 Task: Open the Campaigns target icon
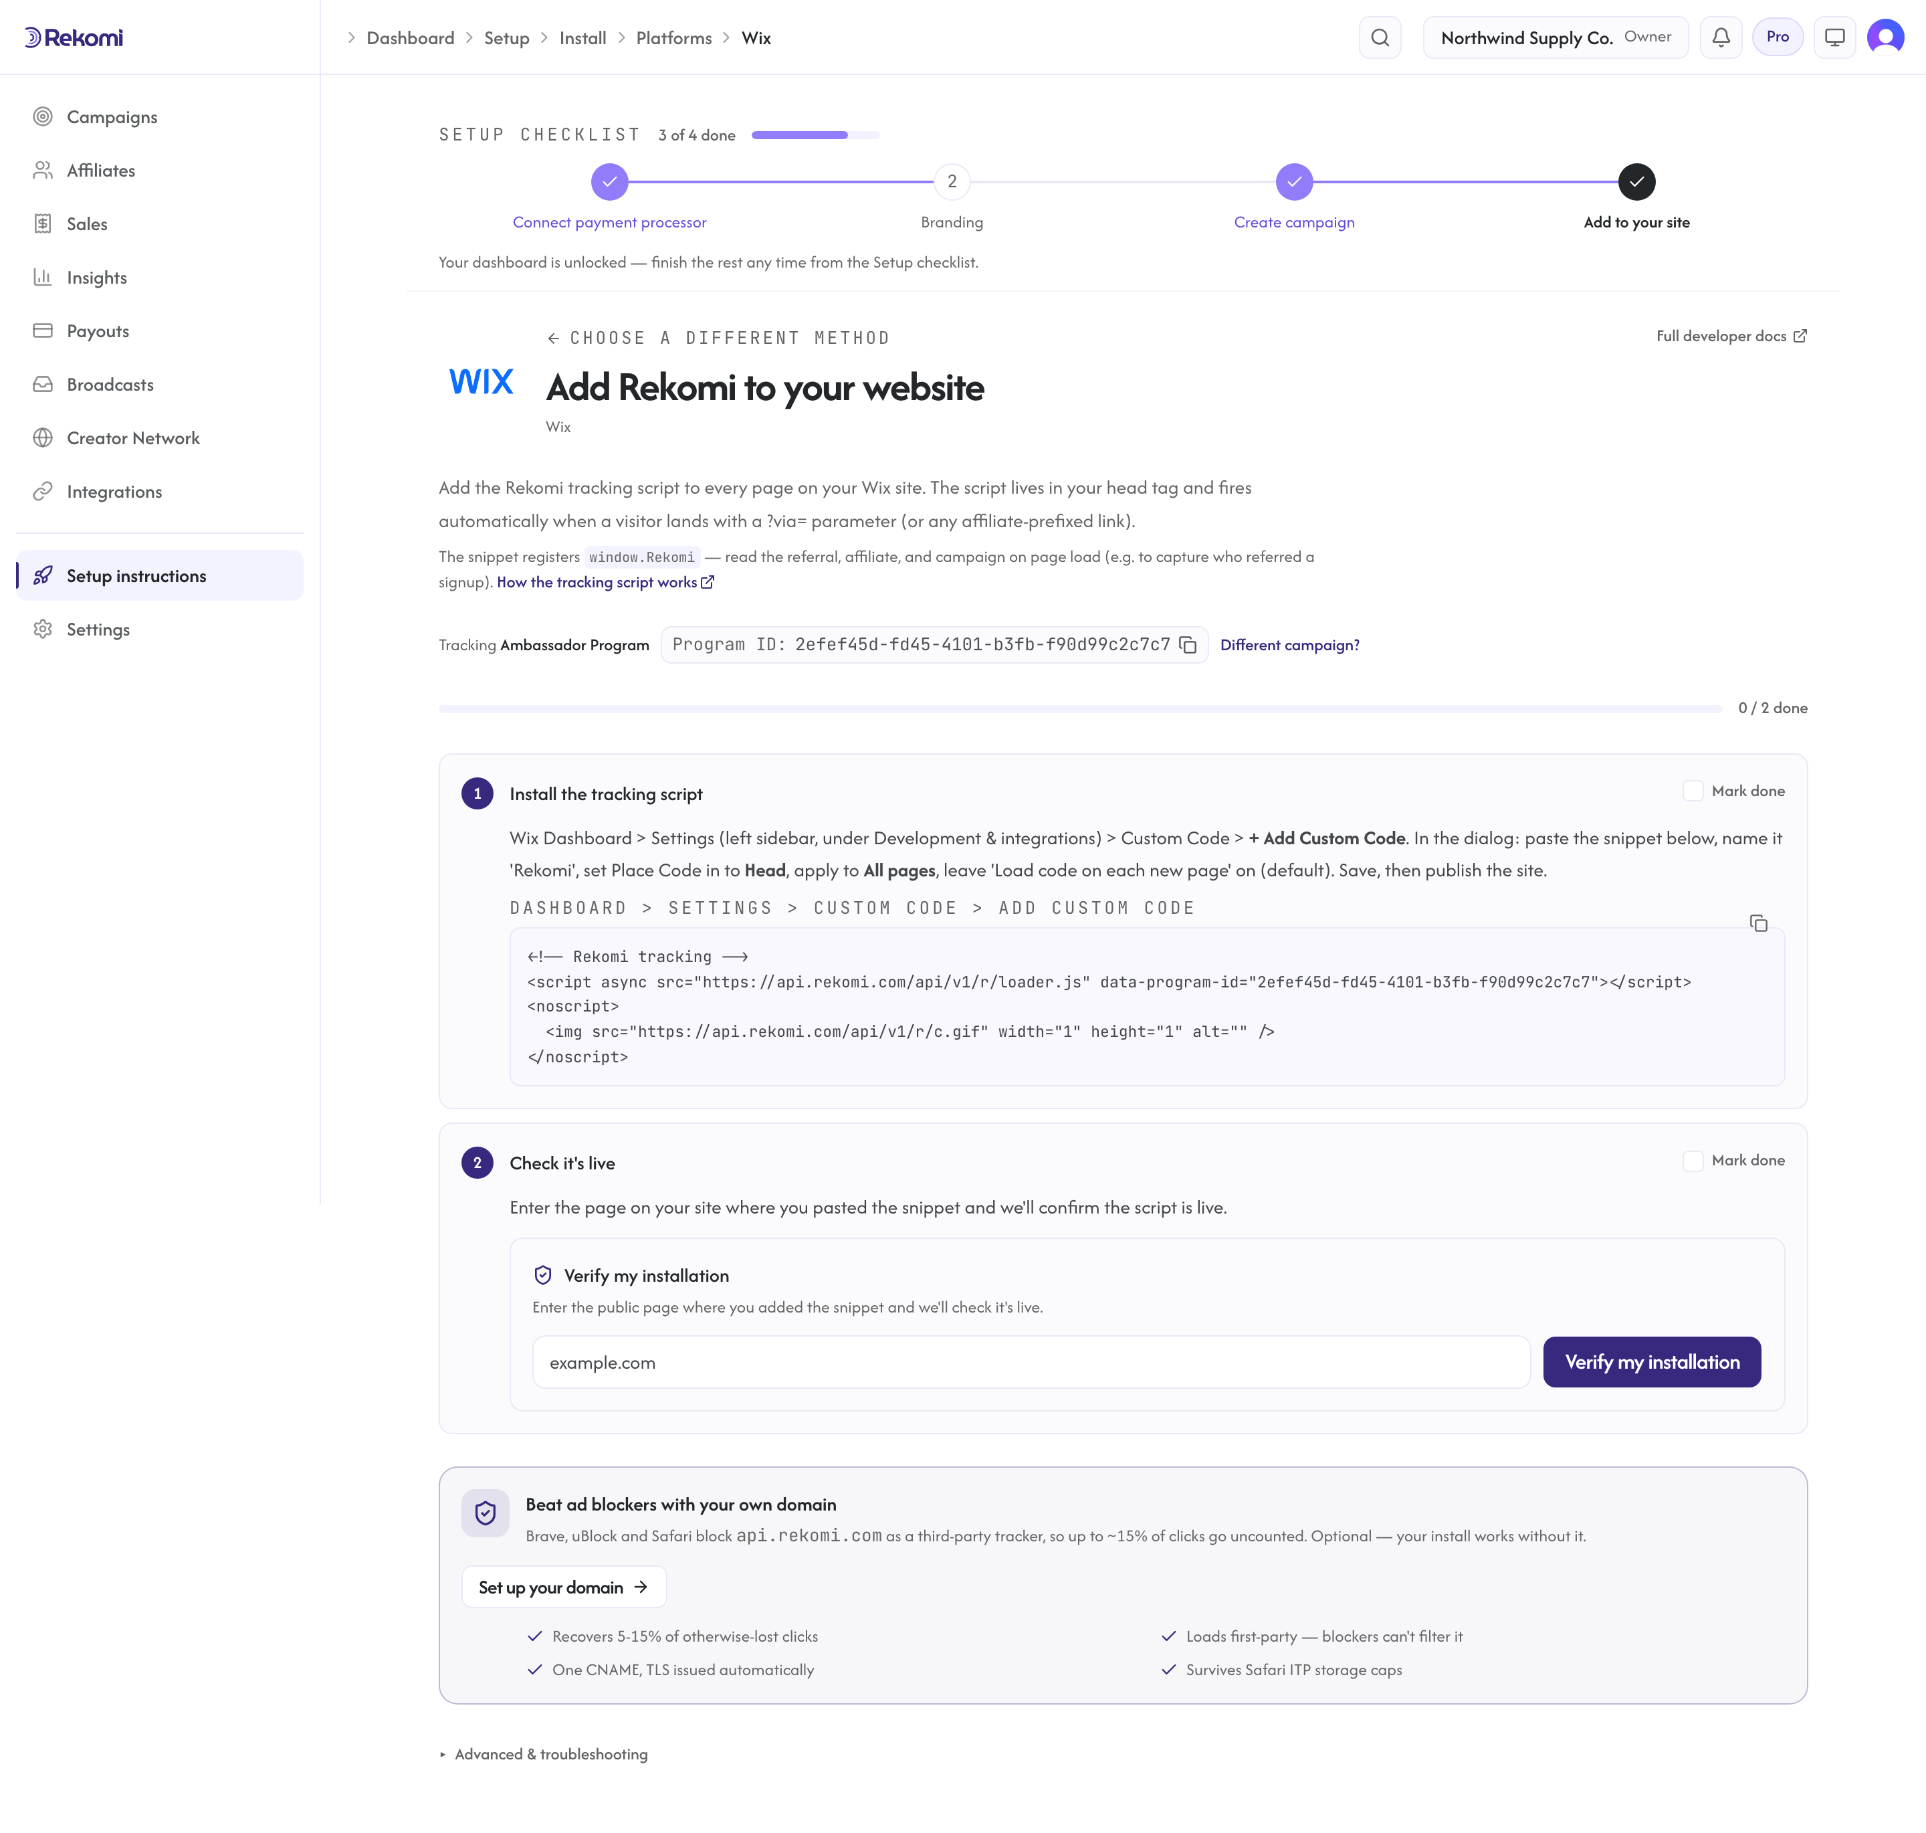click(x=42, y=116)
